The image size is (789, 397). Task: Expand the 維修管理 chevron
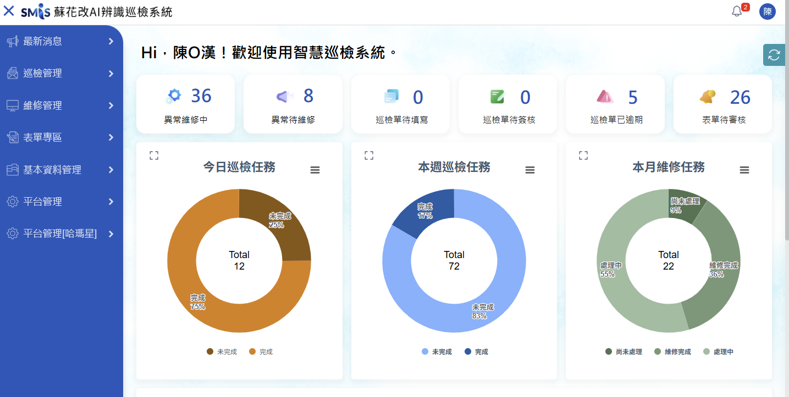(x=111, y=105)
